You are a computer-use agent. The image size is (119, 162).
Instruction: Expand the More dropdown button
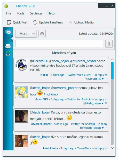click(26, 34)
